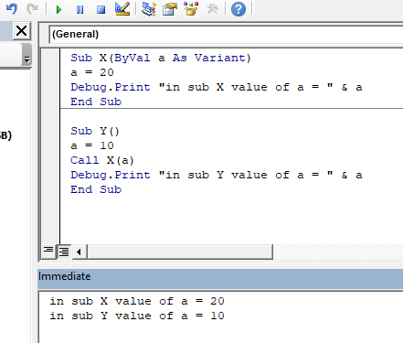
Task: Click the Undo arrow icon
Action: (x=12, y=9)
